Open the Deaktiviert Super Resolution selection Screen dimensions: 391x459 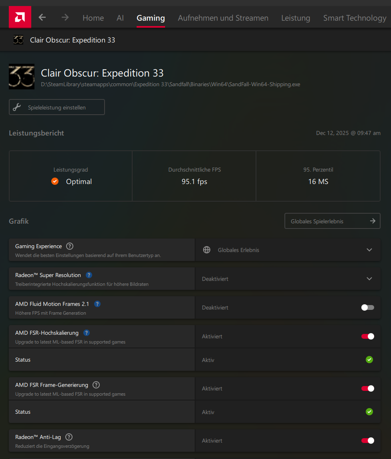point(288,279)
